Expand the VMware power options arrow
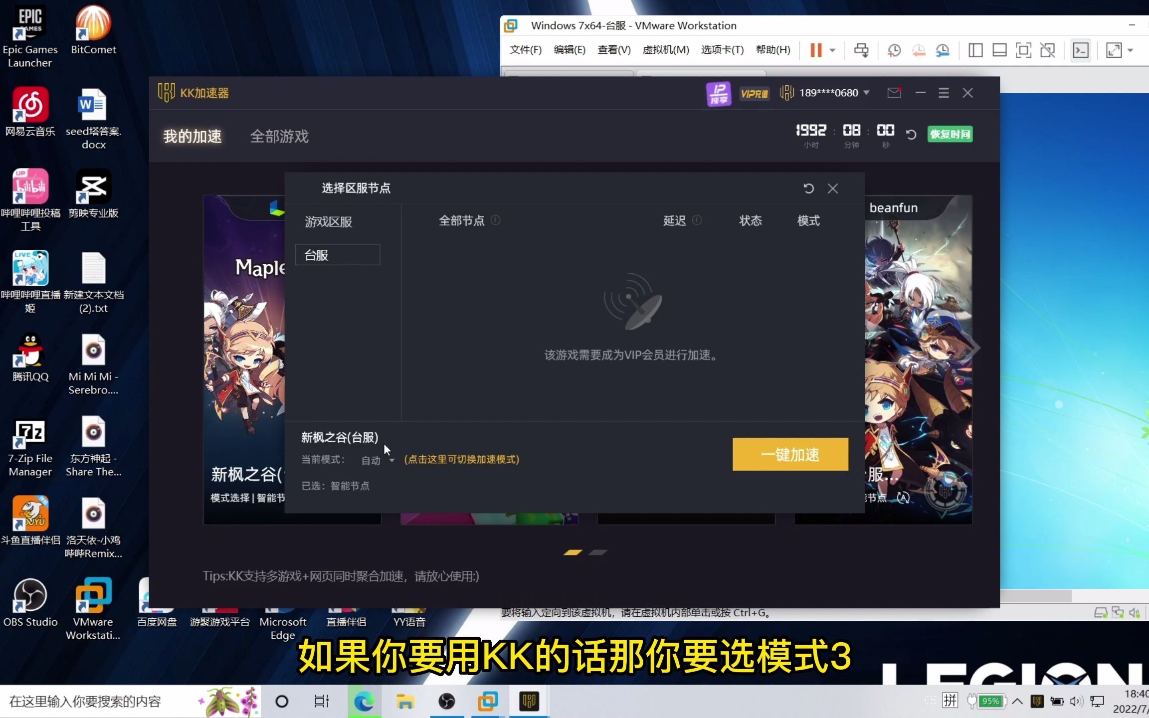Image resolution: width=1149 pixels, height=718 pixels. (832, 50)
